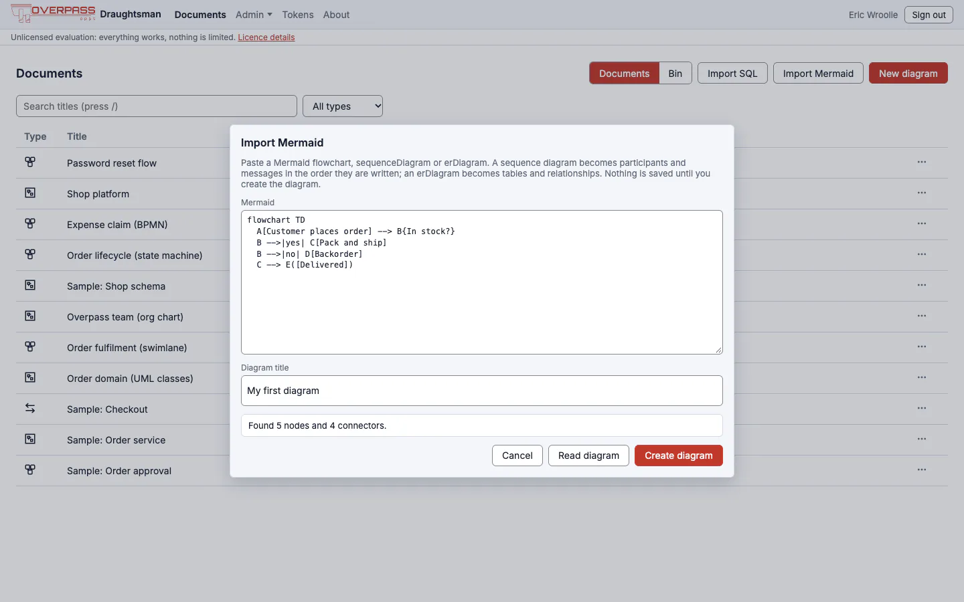Open Order fulfilment (swimlane) document

tap(127, 348)
